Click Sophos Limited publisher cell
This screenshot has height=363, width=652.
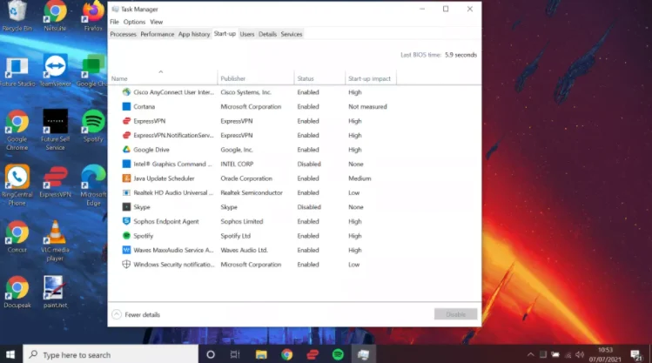pyautogui.click(x=242, y=221)
